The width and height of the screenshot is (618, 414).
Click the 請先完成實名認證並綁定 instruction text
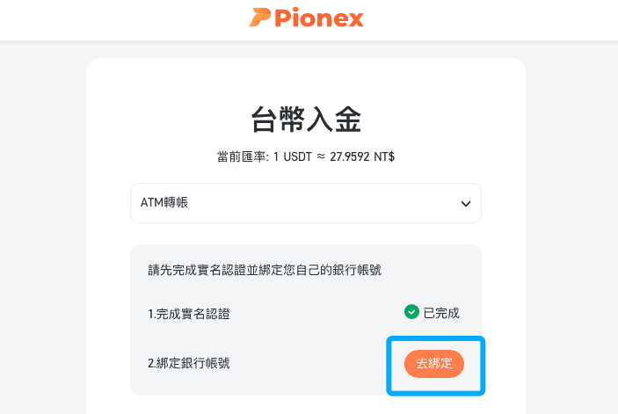pyautogui.click(x=215, y=270)
